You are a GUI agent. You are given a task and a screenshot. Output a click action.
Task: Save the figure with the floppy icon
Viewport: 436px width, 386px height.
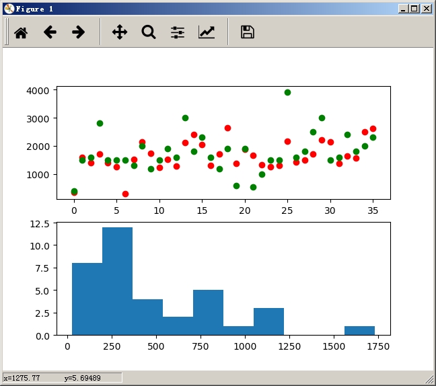(247, 32)
